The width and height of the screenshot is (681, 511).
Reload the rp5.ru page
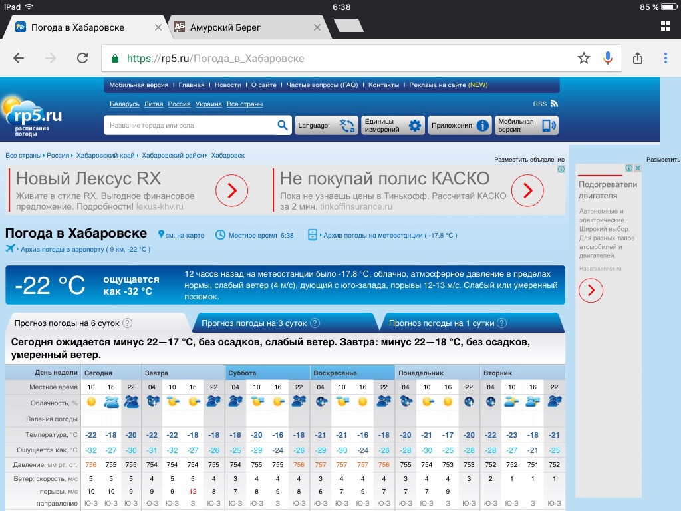82,58
